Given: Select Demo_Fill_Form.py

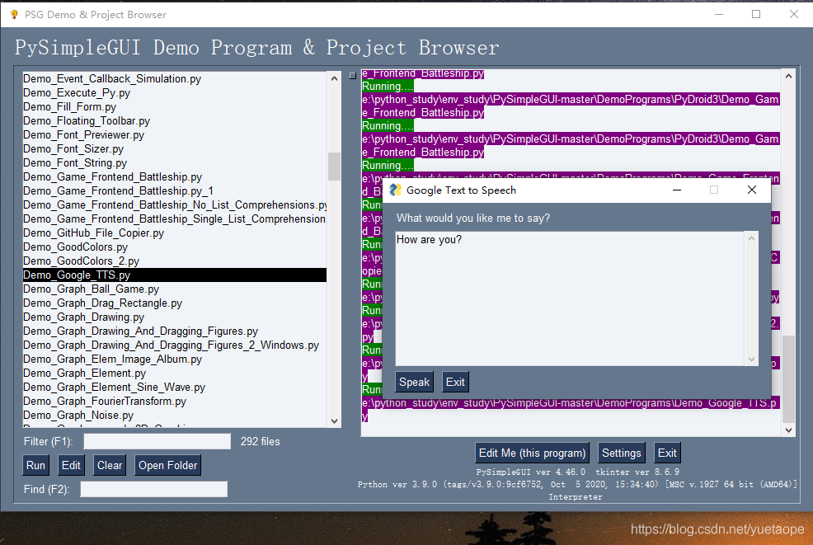Looking at the screenshot, I should [174, 107].
